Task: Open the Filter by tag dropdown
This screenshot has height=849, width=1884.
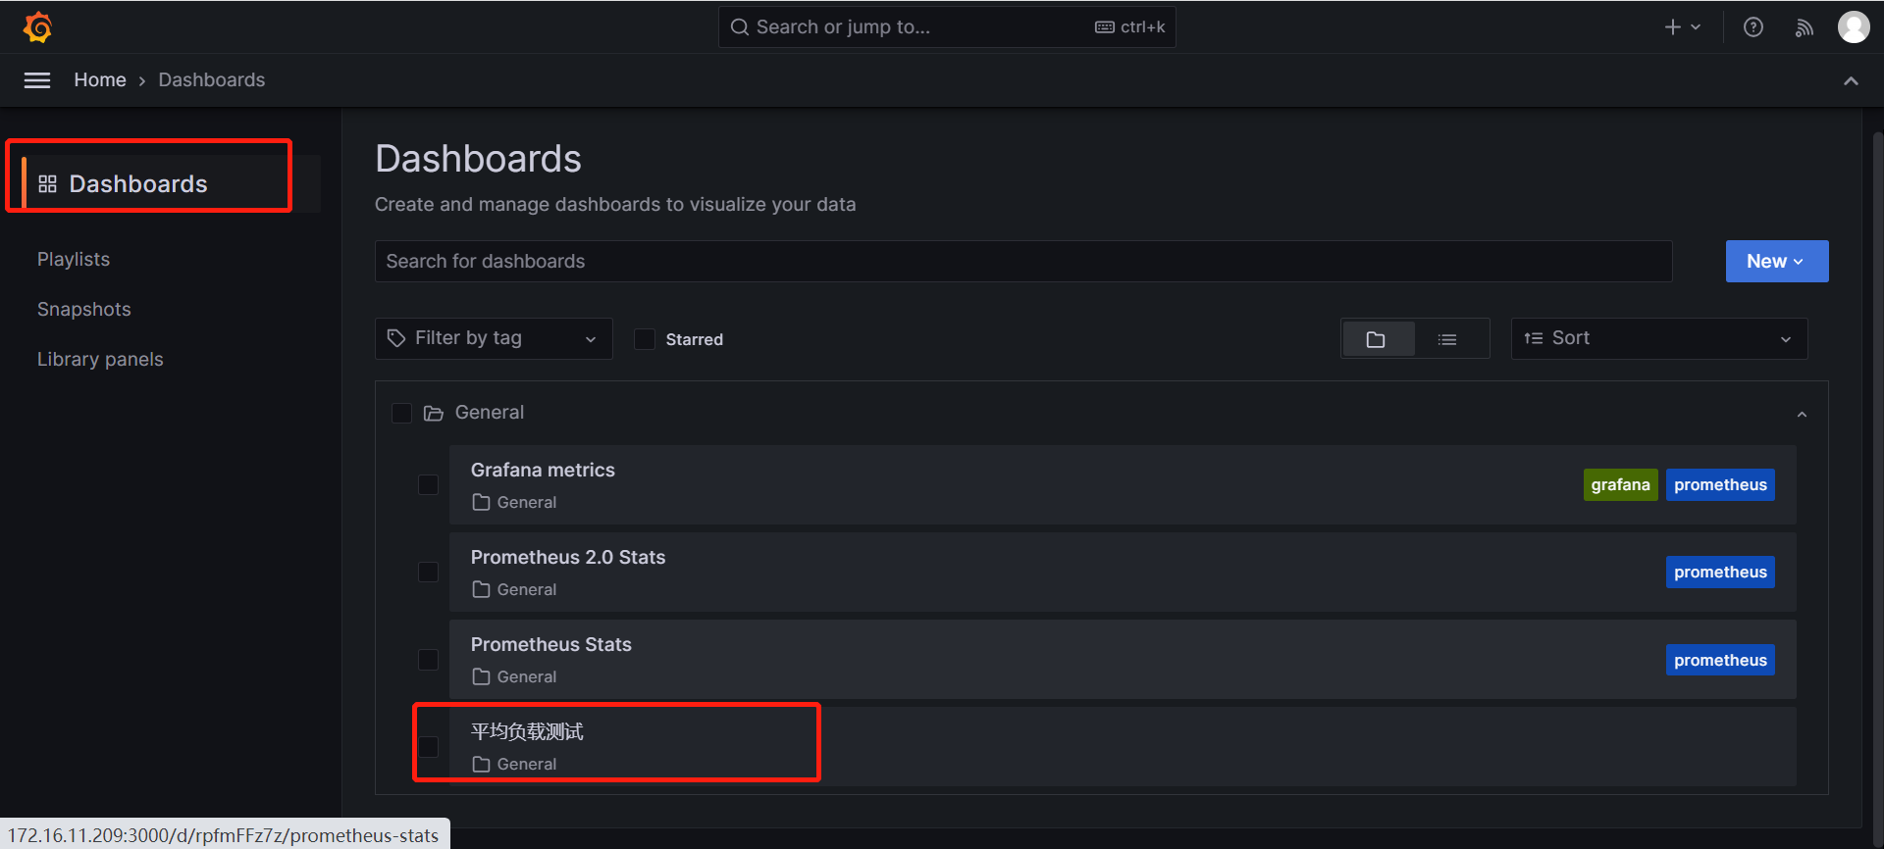Action: (494, 339)
